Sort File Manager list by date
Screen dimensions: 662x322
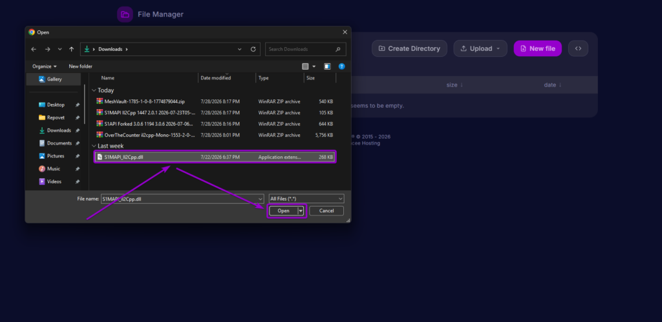pos(553,85)
